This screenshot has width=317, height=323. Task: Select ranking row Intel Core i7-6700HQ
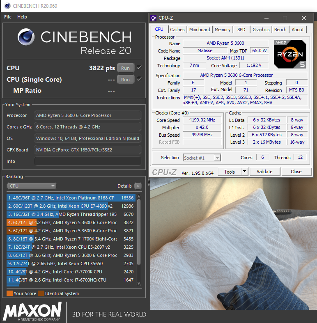[71, 280]
